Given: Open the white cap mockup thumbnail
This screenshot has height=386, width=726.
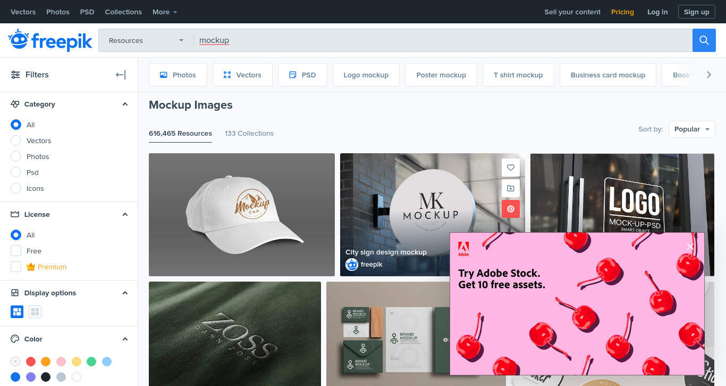Looking at the screenshot, I should [x=242, y=215].
